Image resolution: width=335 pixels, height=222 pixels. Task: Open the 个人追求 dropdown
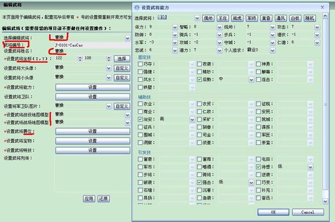click(x=273, y=51)
